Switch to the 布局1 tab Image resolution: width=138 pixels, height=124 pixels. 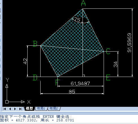click(x=41, y=108)
